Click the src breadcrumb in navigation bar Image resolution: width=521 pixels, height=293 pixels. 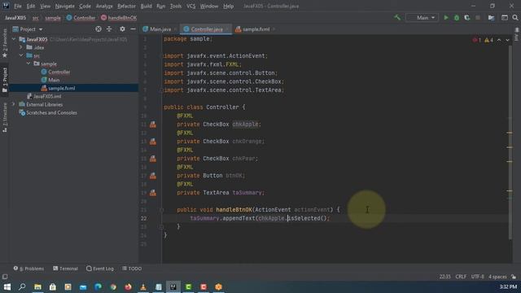point(36,18)
